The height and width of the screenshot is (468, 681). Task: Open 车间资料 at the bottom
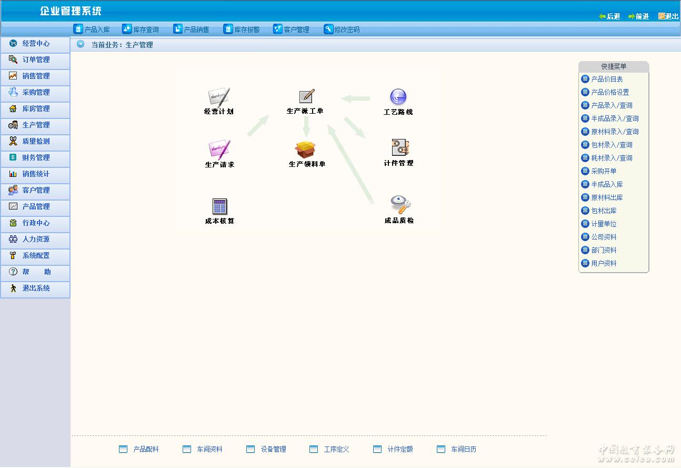[209, 450]
